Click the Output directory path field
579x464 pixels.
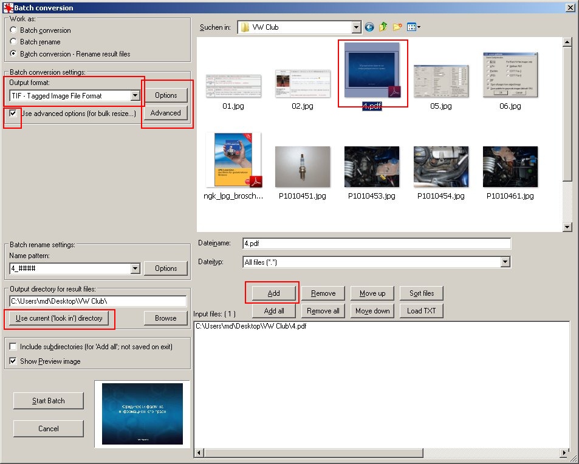[x=98, y=301]
